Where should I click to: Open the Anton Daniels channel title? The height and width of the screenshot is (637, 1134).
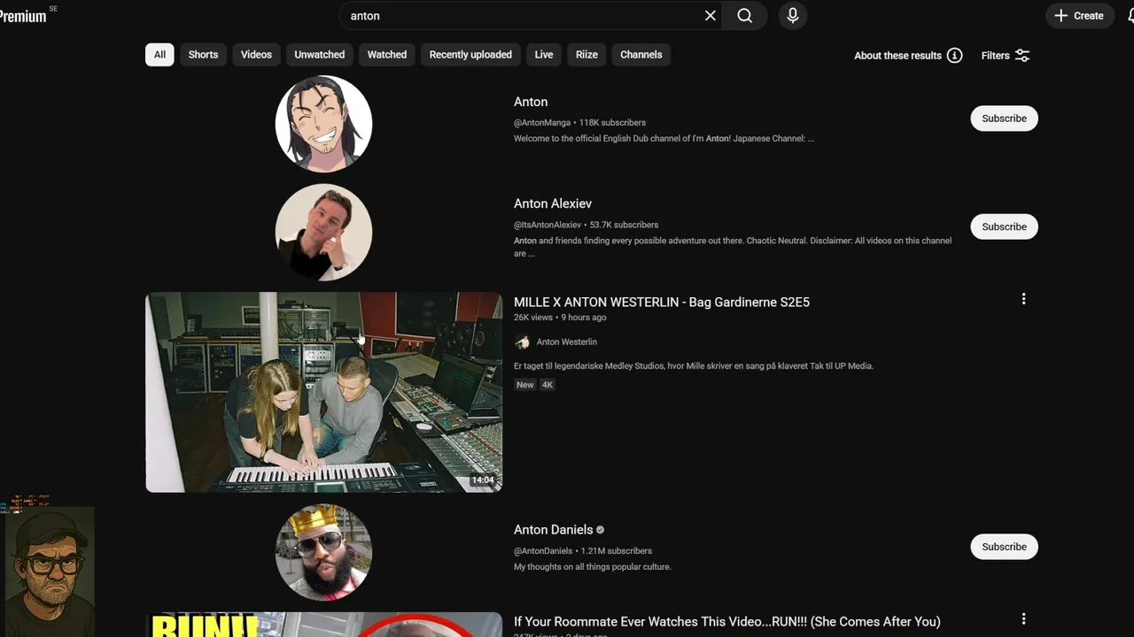coord(554,530)
